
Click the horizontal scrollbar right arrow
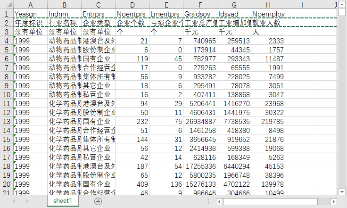[333, 201]
